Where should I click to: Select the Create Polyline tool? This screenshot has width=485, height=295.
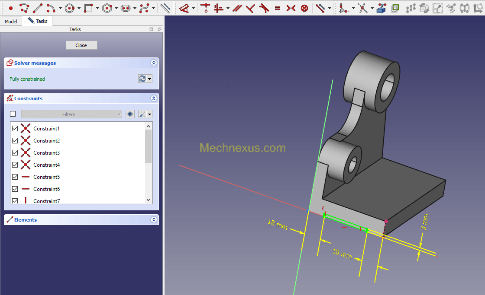point(24,8)
